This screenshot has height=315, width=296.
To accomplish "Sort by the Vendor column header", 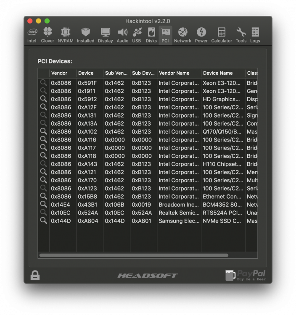I will 63,73.
